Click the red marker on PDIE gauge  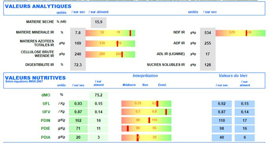(x=128, y=129)
